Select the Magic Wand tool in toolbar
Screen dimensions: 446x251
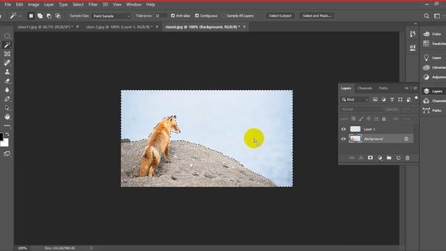coord(7,45)
